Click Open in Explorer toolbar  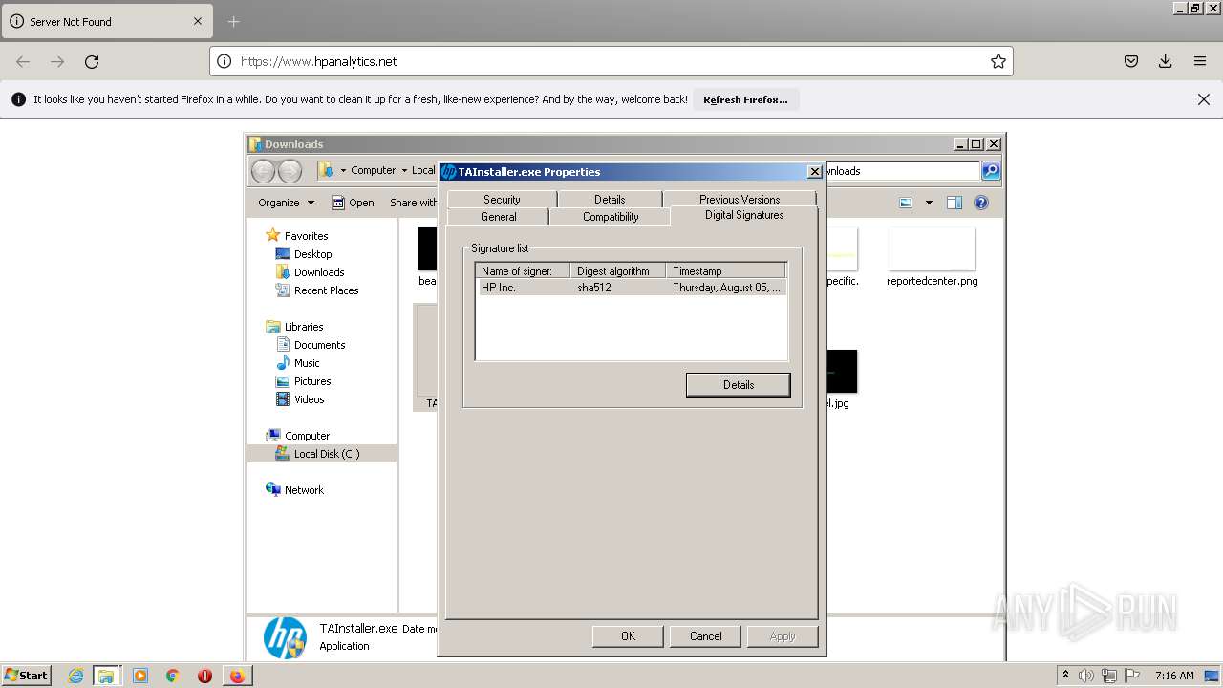point(353,203)
